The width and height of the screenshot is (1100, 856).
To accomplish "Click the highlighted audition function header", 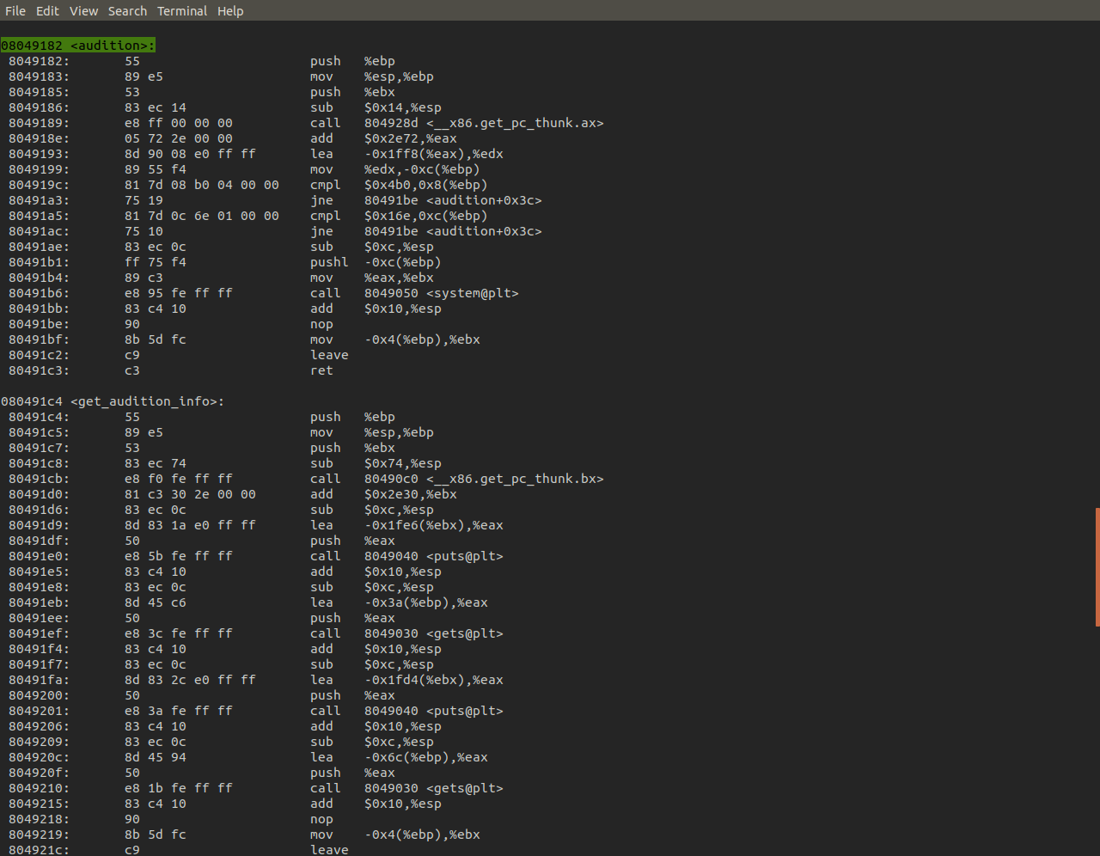I will pos(78,46).
